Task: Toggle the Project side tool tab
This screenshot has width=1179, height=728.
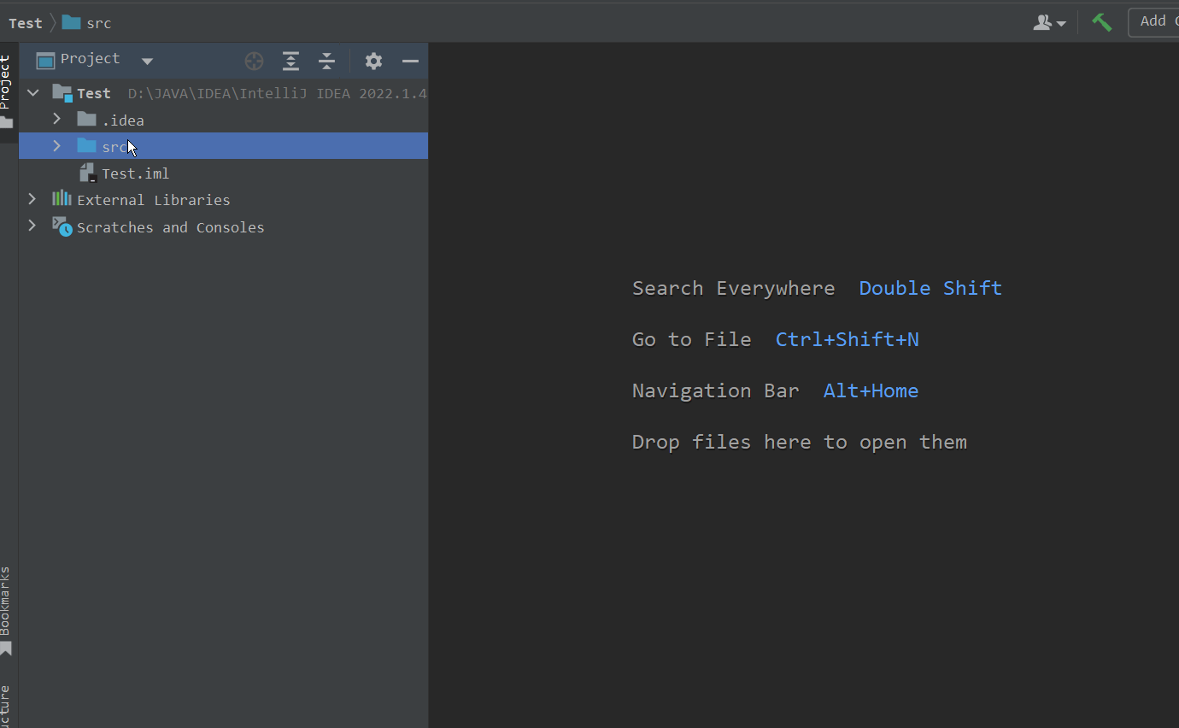Action: point(7,91)
